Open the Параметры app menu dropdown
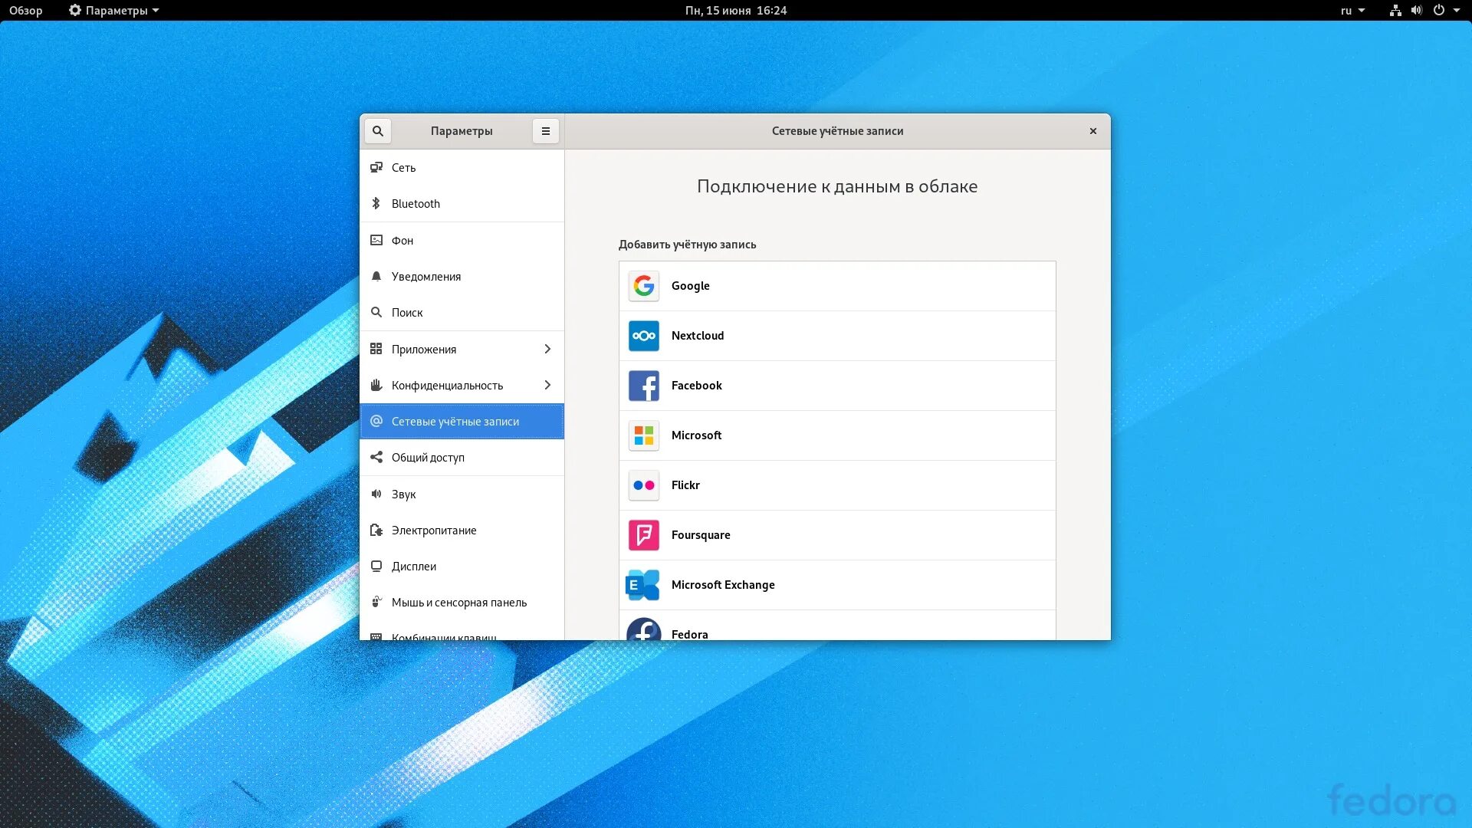 pos(113,11)
